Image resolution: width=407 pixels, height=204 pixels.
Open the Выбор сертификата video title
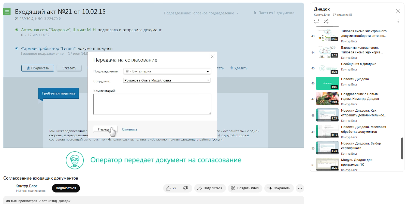click(x=361, y=146)
